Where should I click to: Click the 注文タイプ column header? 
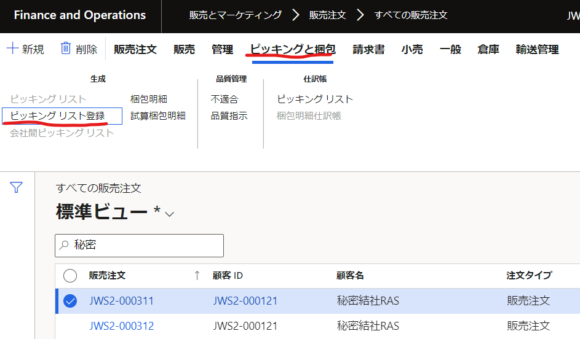point(530,276)
